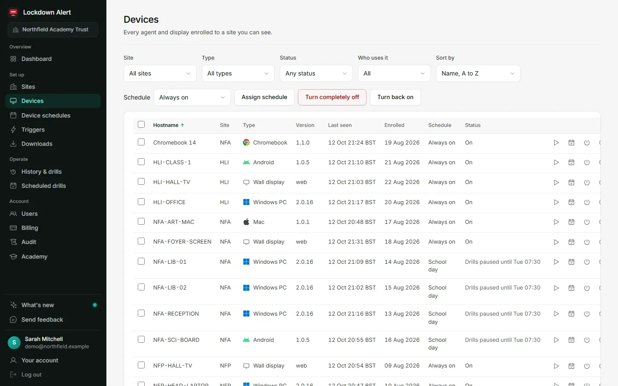This screenshot has width=618, height=386.
Task: Open the Northfield Academy Trust organisation selector
Action: 53,30
